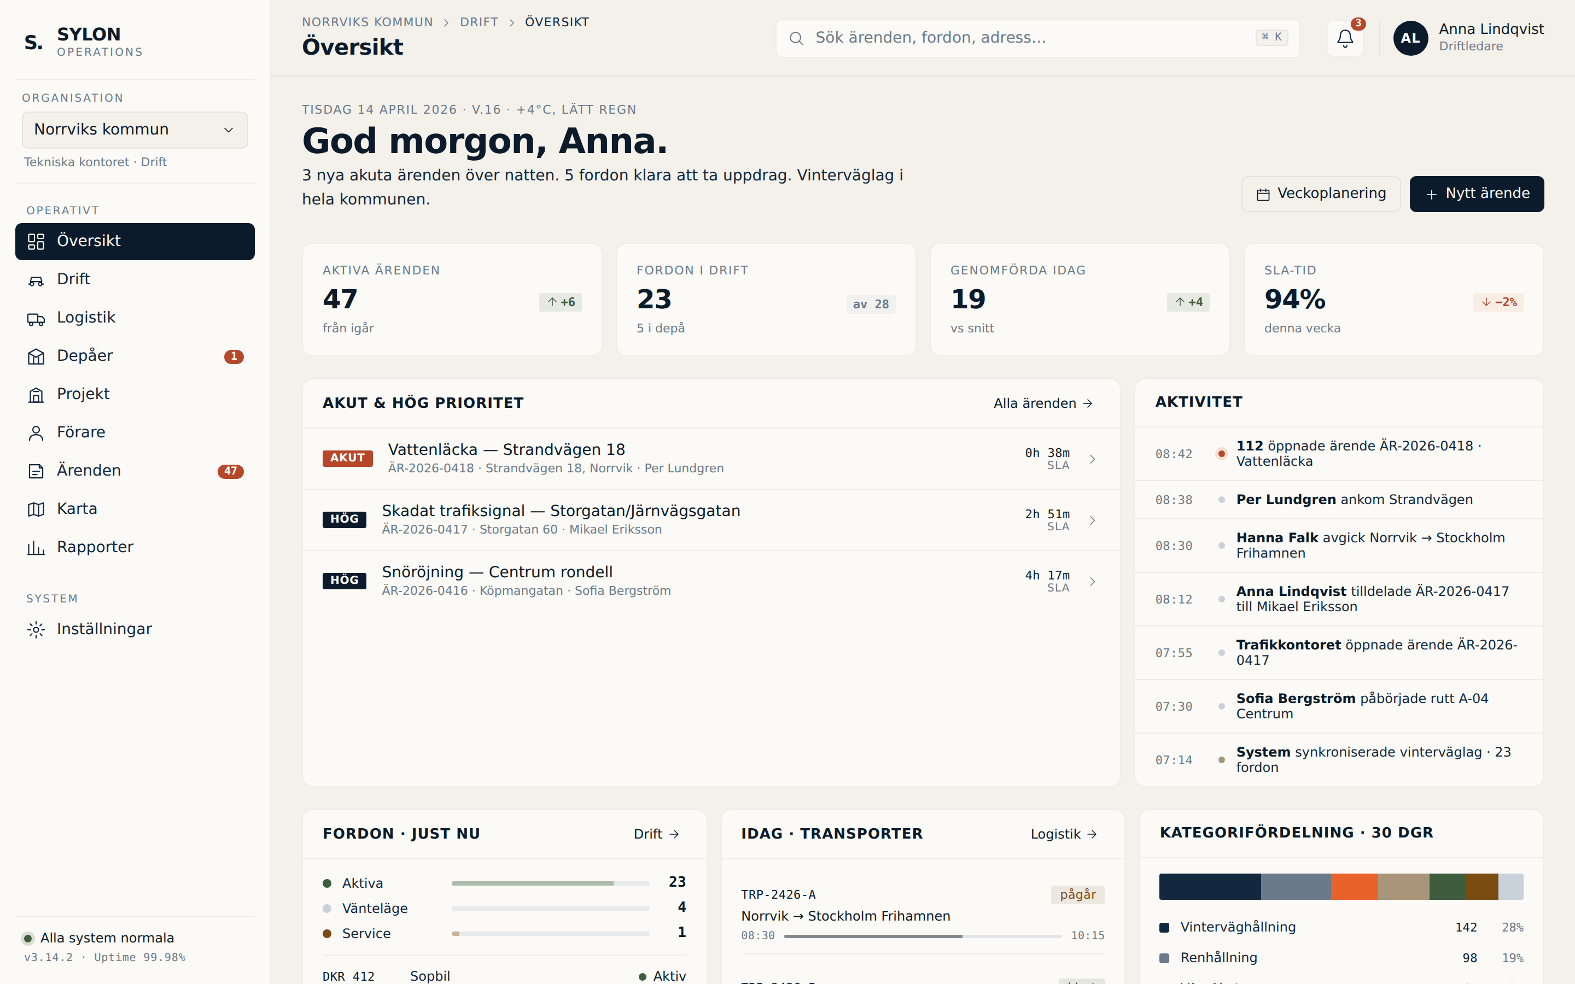Image resolution: width=1575 pixels, height=984 pixels.
Task: Follow the Logistik link in Transporter panel
Action: [x=1064, y=834]
